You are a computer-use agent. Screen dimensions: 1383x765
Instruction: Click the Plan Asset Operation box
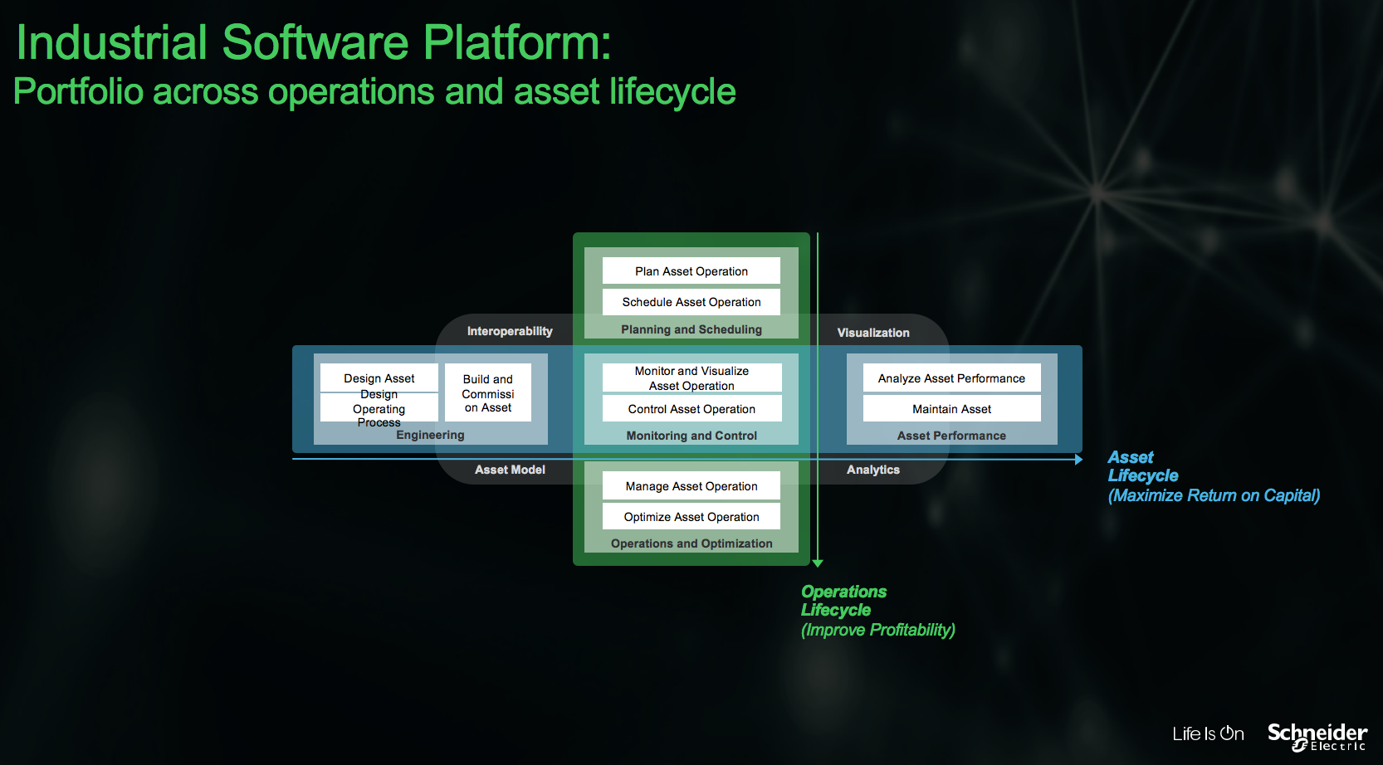pyautogui.click(x=691, y=270)
